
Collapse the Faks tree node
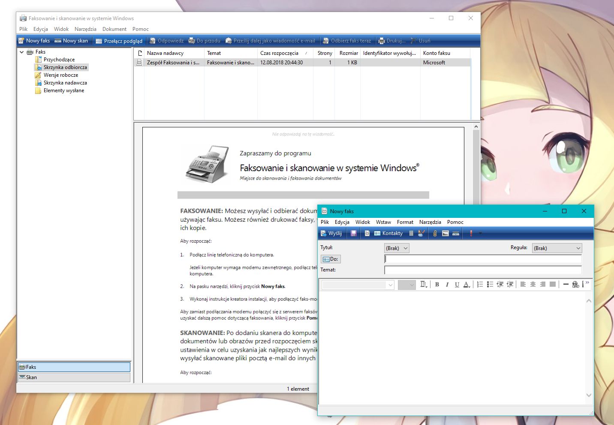click(22, 52)
